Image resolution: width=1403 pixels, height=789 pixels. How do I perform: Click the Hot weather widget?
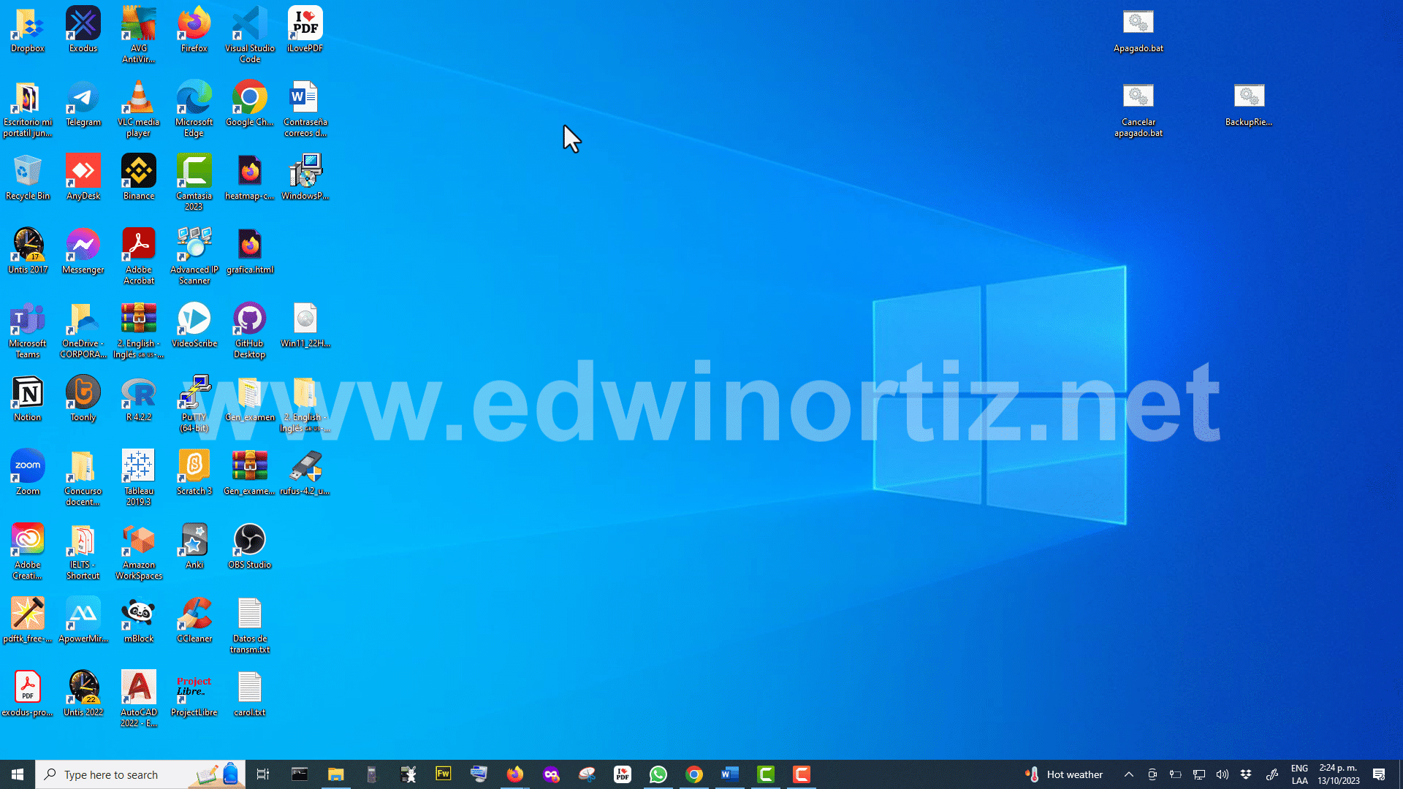(1064, 774)
